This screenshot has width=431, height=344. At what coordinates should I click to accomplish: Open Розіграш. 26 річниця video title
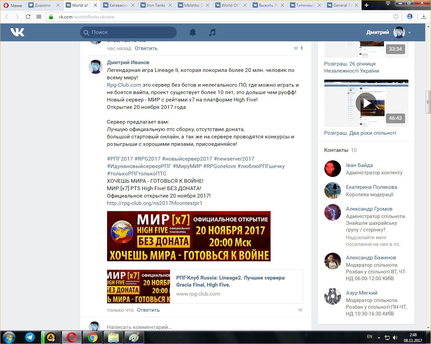tap(352, 67)
